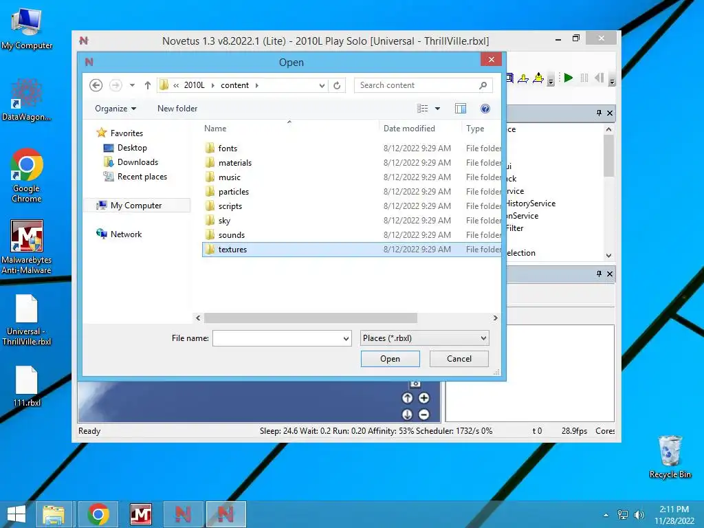Close the Explorer panel
The image size is (704, 528).
(x=610, y=113)
